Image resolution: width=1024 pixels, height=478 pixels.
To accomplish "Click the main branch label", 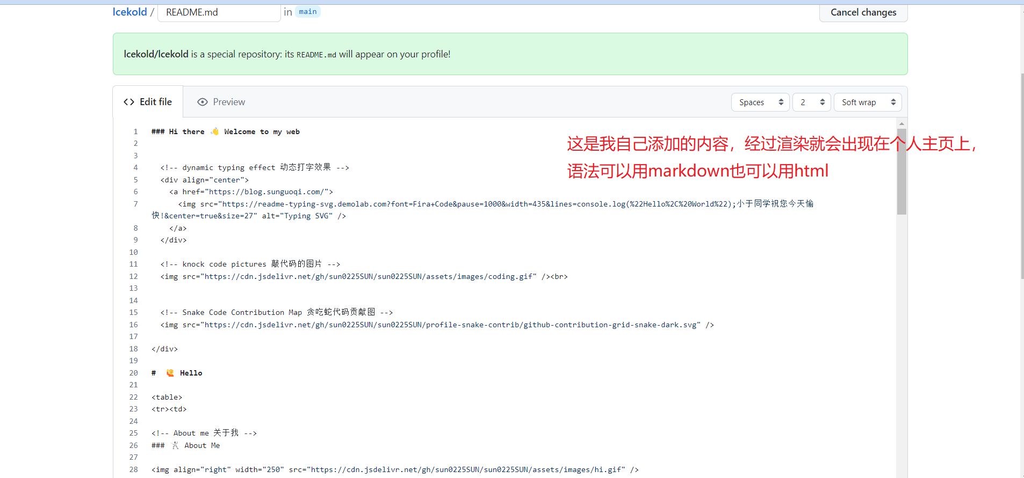I will pos(308,12).
